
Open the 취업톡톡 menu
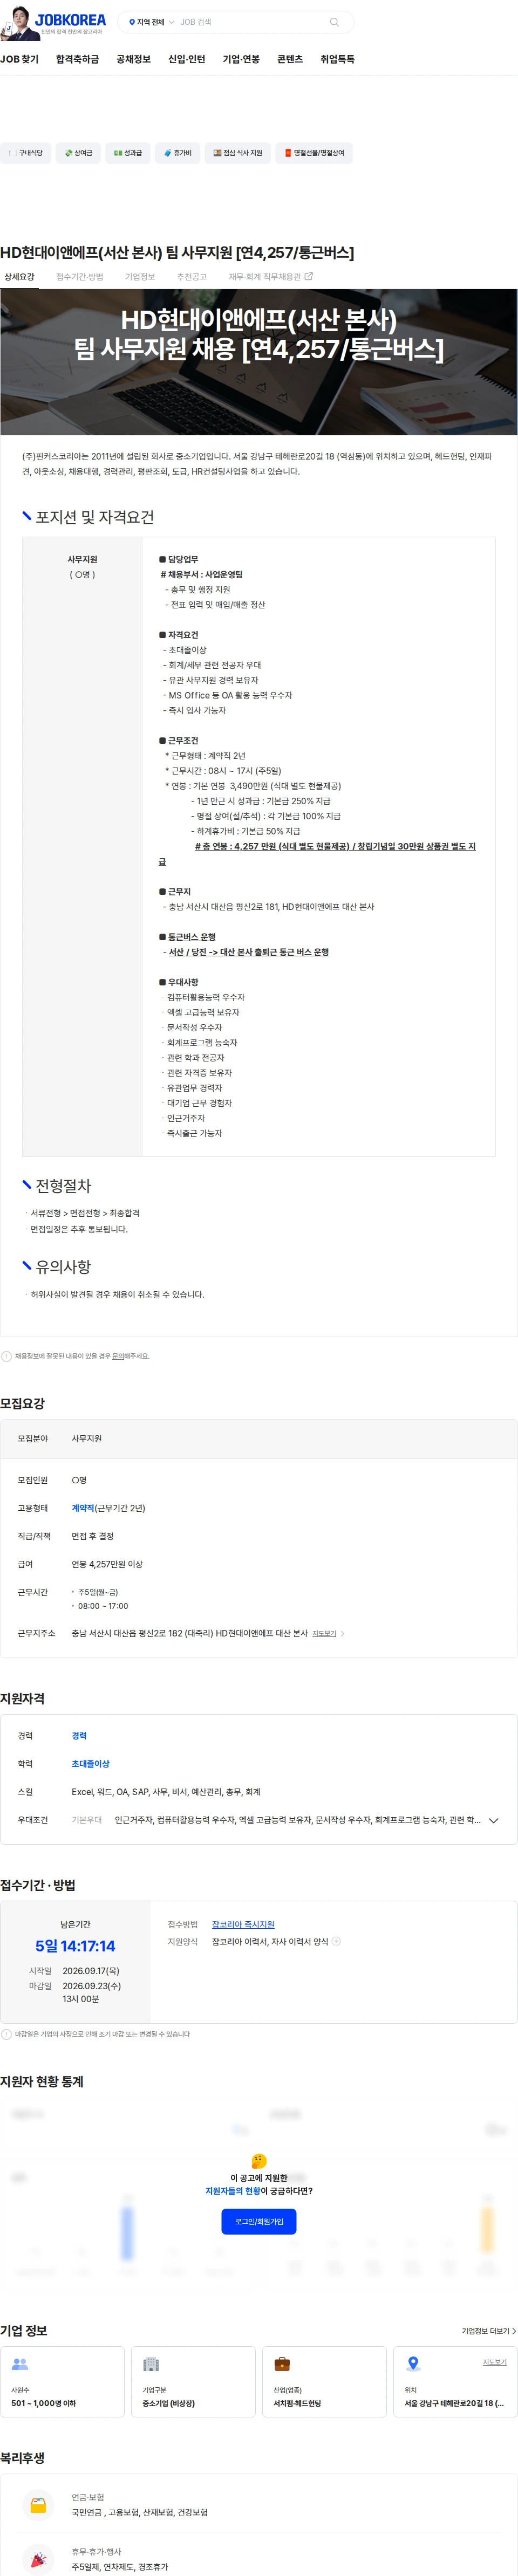pyautogui.click(x=337, y=59)
